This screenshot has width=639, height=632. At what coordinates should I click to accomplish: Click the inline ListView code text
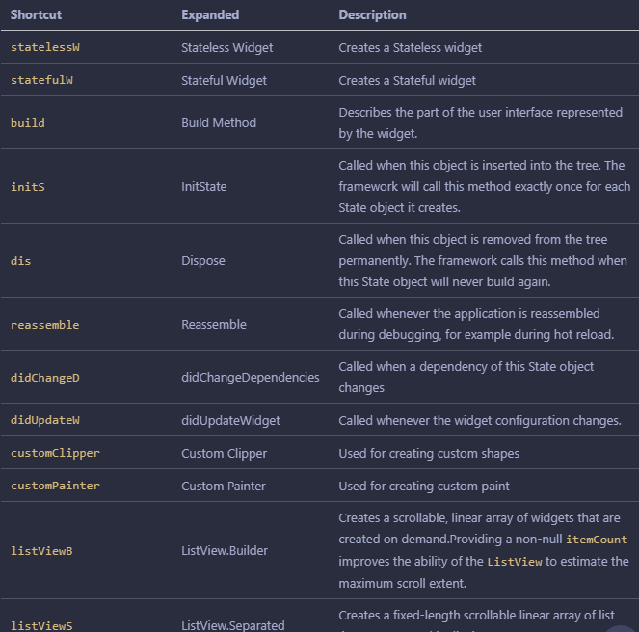coord(515,562)
